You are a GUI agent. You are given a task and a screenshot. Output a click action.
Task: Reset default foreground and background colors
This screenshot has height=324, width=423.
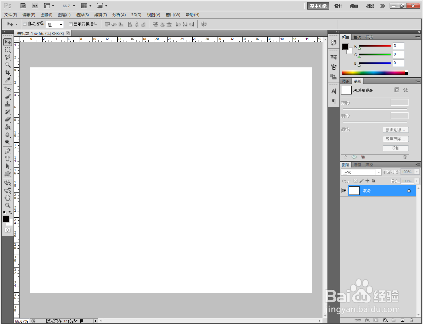pyautogui.click(x=5, y=212)
